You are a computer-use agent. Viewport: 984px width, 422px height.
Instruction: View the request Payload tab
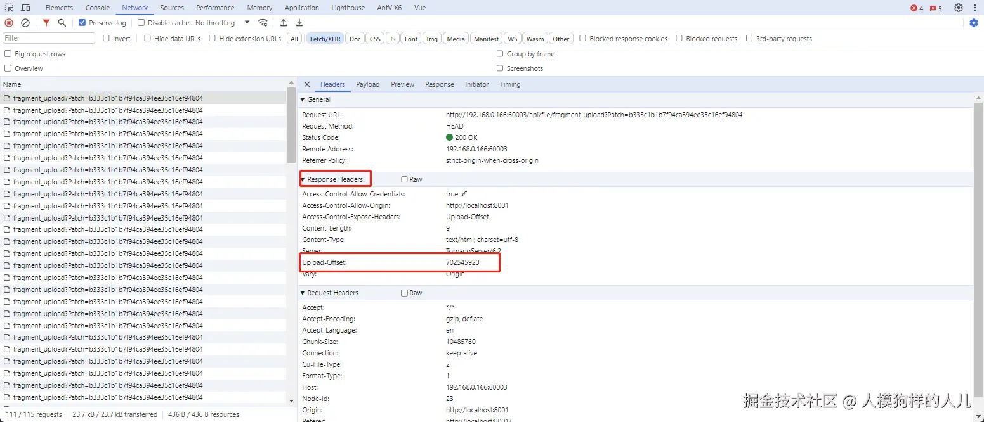(x=368, y=84)
